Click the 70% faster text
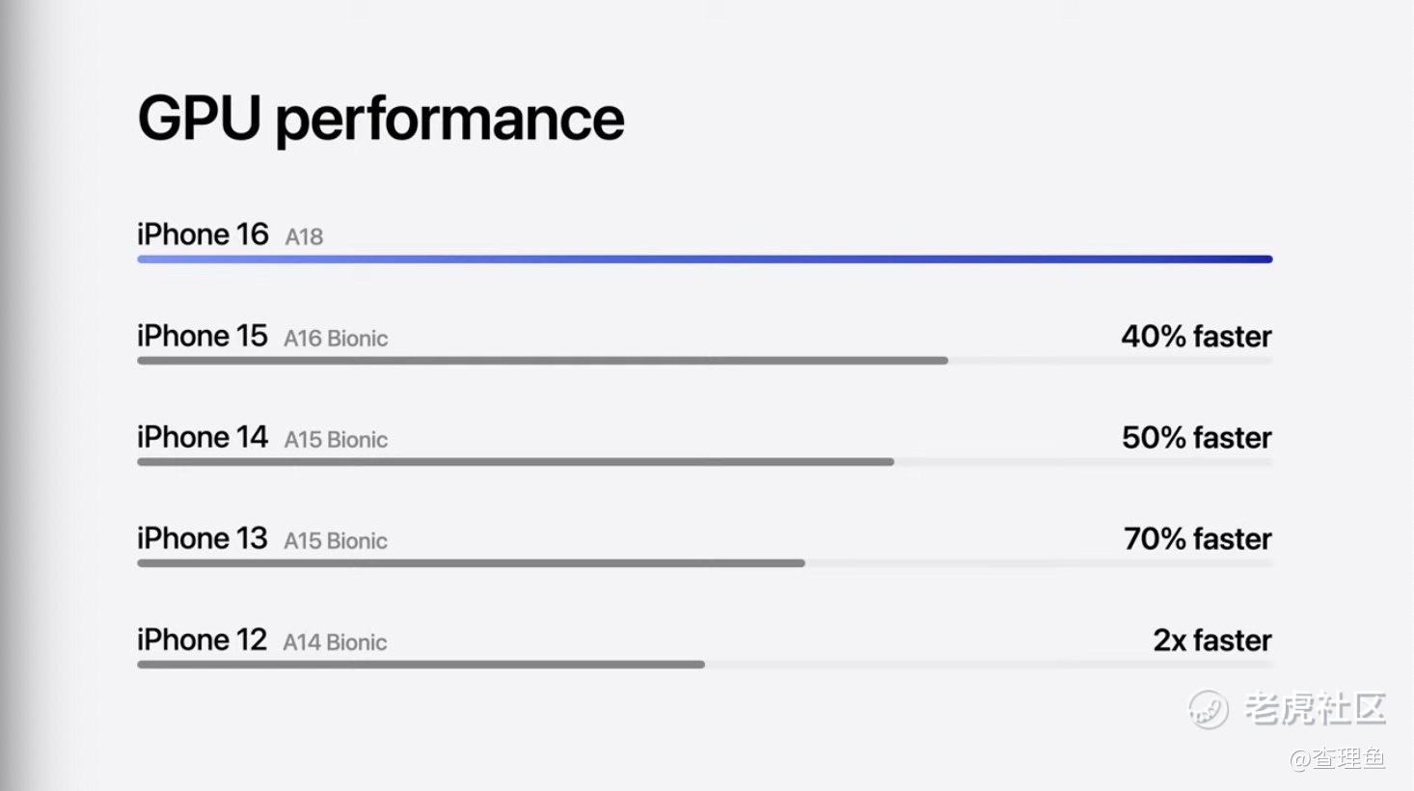The width and height of the screenshot is (1414, 791). [1197, 539]
